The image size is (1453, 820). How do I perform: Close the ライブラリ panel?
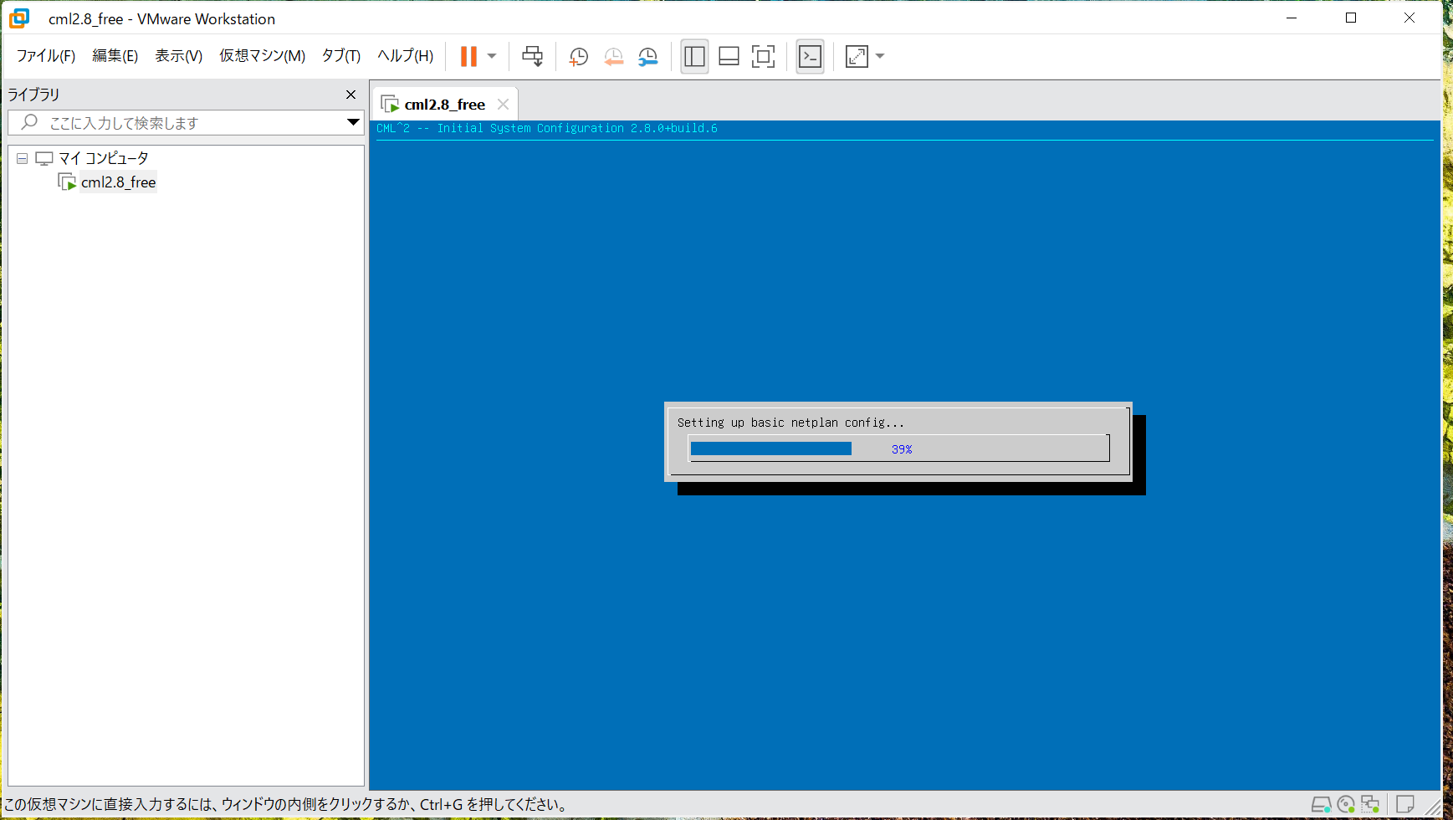coord(351,95)
